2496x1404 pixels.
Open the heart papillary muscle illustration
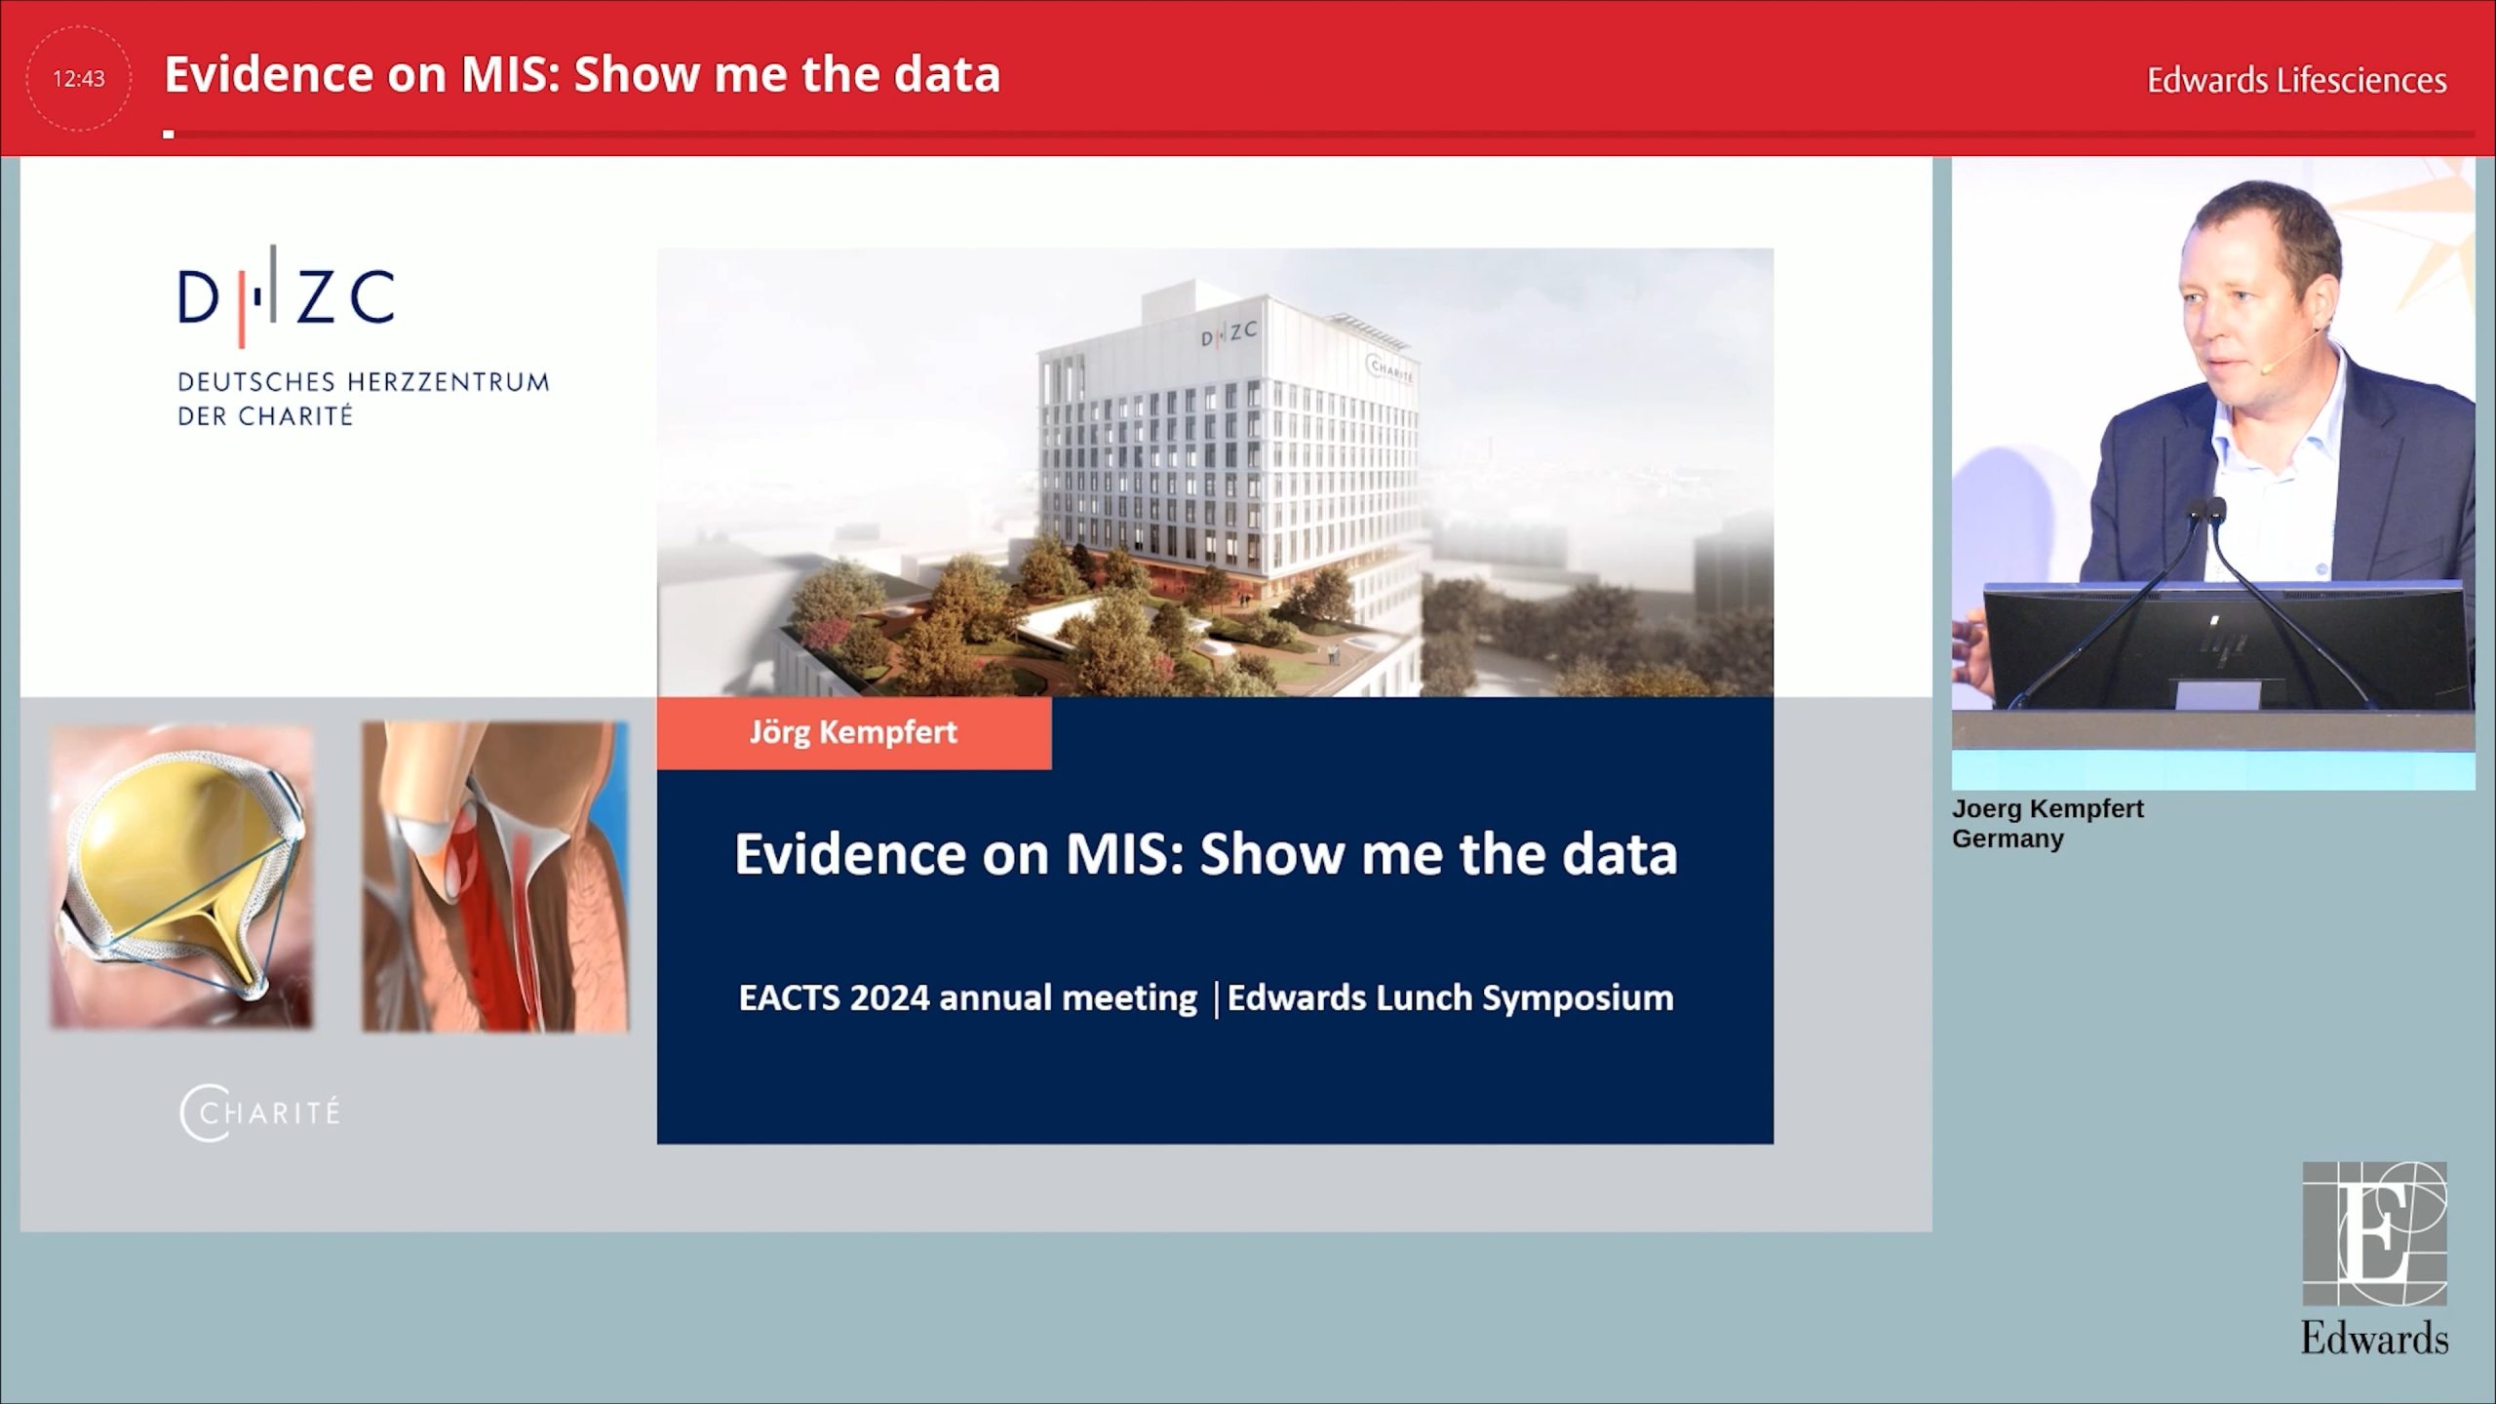[495, 876]
